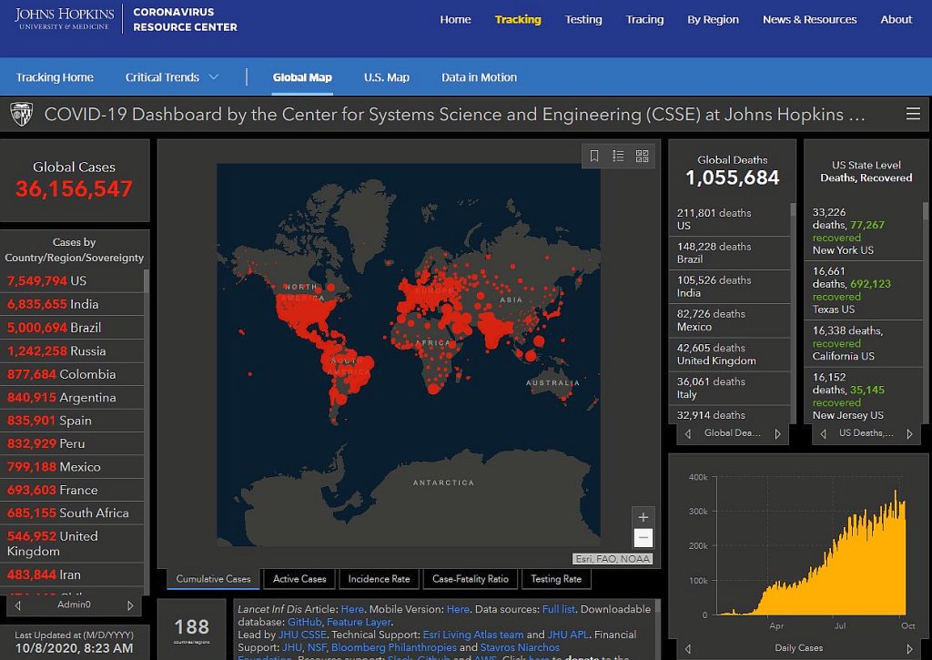Select US row with 7,549,794 cases
This screenshot has height=660, width=932.
pyautogui.click(x=73, y=280)
